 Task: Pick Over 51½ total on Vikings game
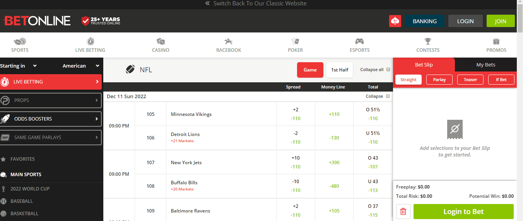coord(373,114)
